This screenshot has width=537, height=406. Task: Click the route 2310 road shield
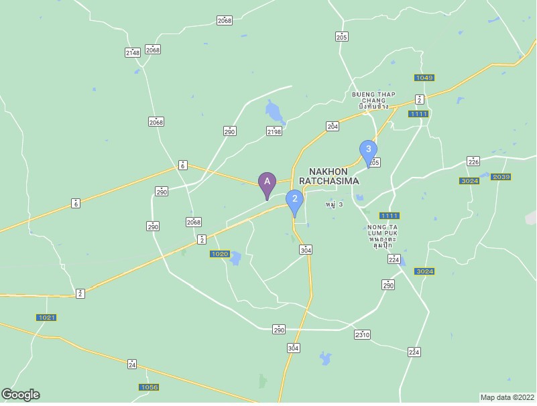[362, 334]
